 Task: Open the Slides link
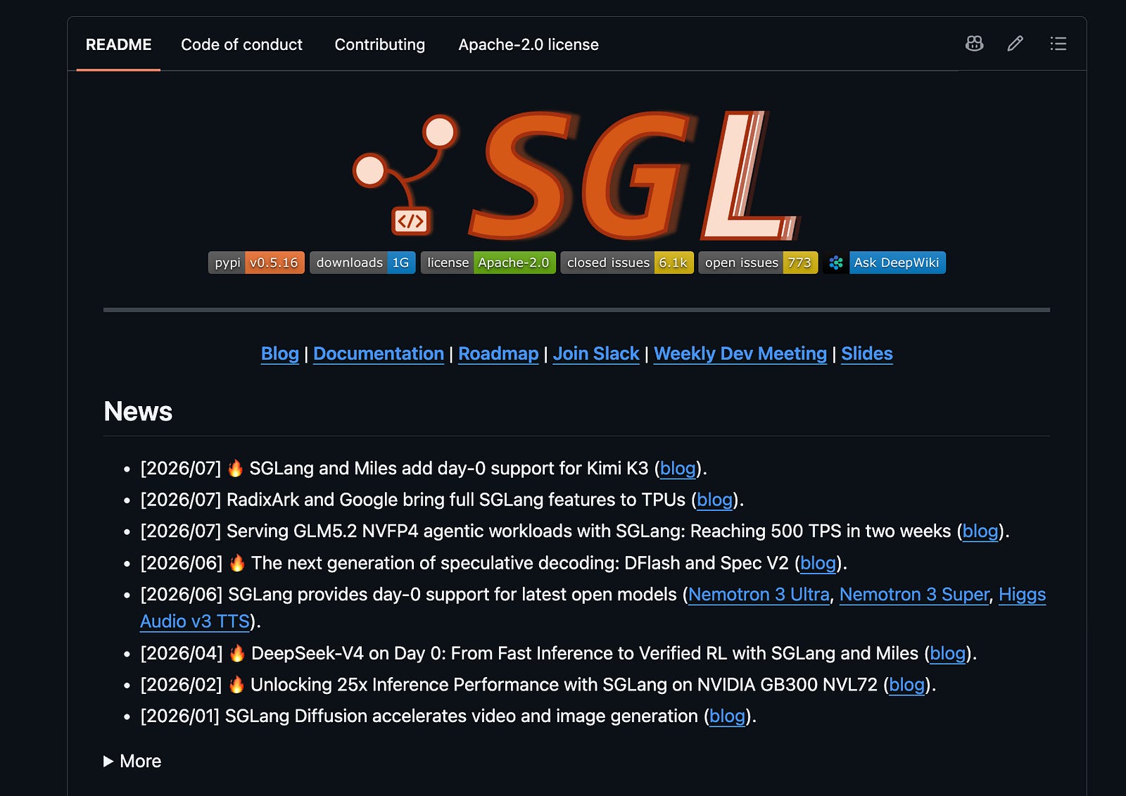867,353
